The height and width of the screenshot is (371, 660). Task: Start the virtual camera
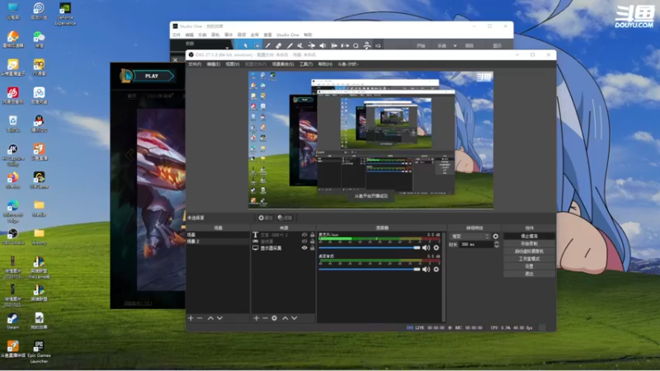[x=529, y=251]
